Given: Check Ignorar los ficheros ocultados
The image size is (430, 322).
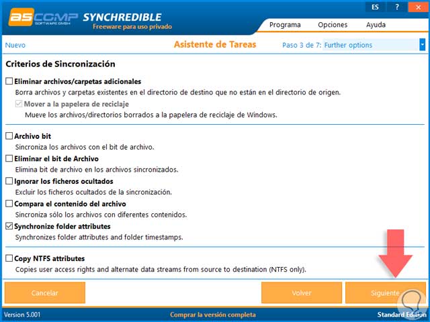Looking at the screenshot, I should [9, 181].
